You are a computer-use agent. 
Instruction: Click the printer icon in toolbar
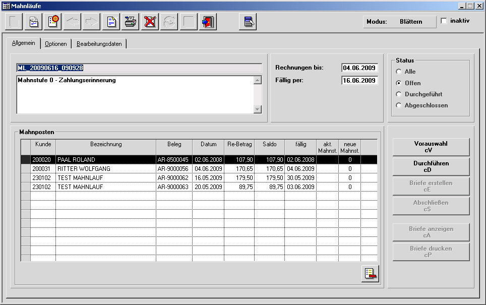(x=130, y=22)
